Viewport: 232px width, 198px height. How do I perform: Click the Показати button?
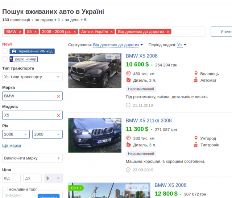(49, 196)
